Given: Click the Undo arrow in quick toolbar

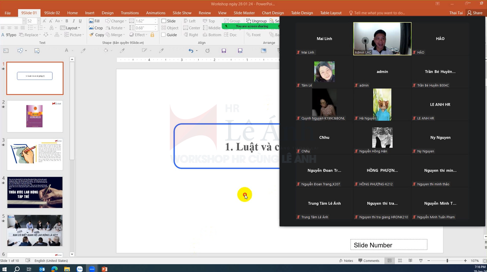Looking at the screenshot, I should tap(190, 51).
